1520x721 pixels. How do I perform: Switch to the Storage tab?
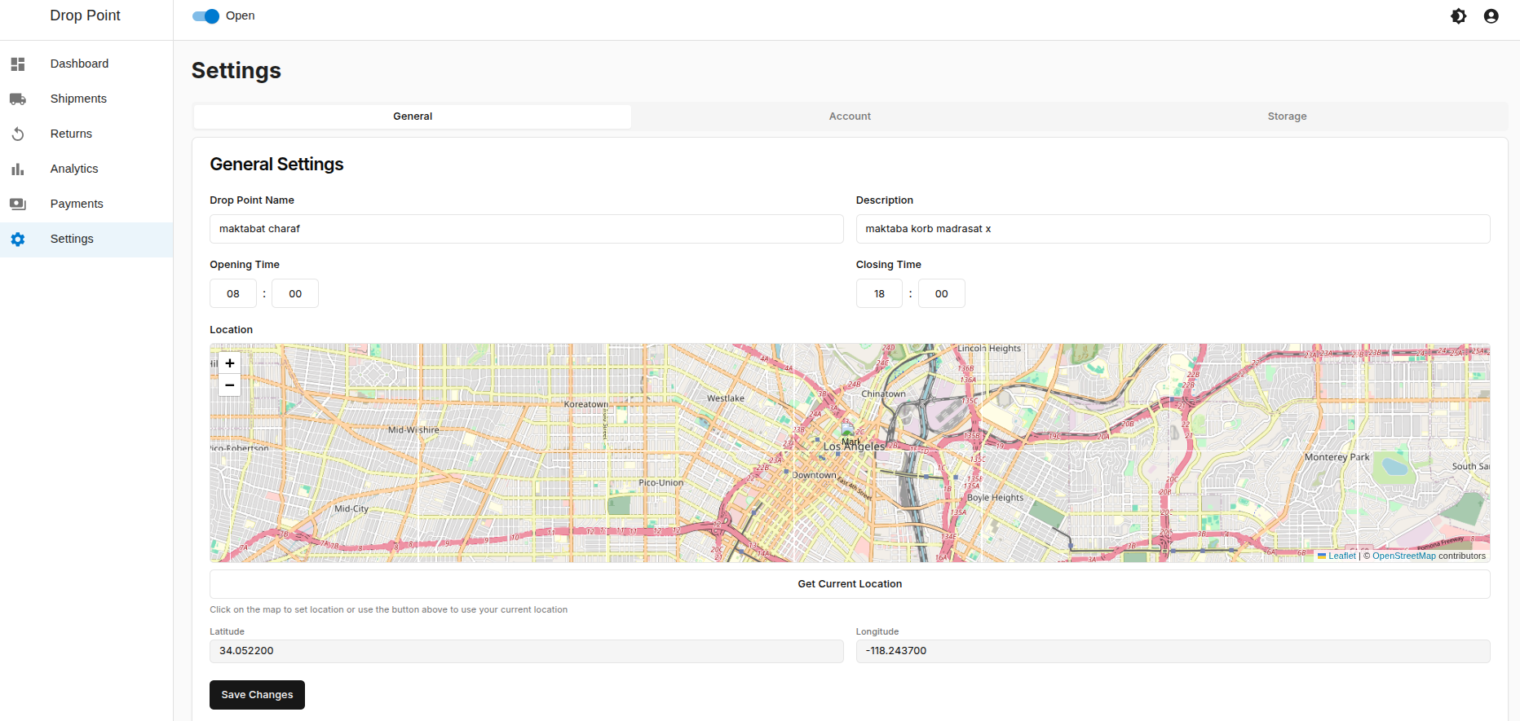coord(1287,117)
